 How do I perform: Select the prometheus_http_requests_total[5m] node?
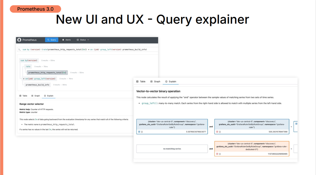point(47,73)
